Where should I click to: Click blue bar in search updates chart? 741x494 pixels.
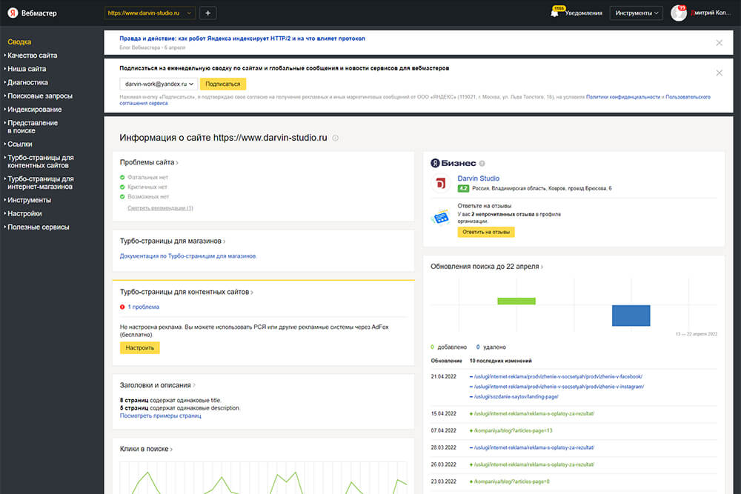(631, 316)
